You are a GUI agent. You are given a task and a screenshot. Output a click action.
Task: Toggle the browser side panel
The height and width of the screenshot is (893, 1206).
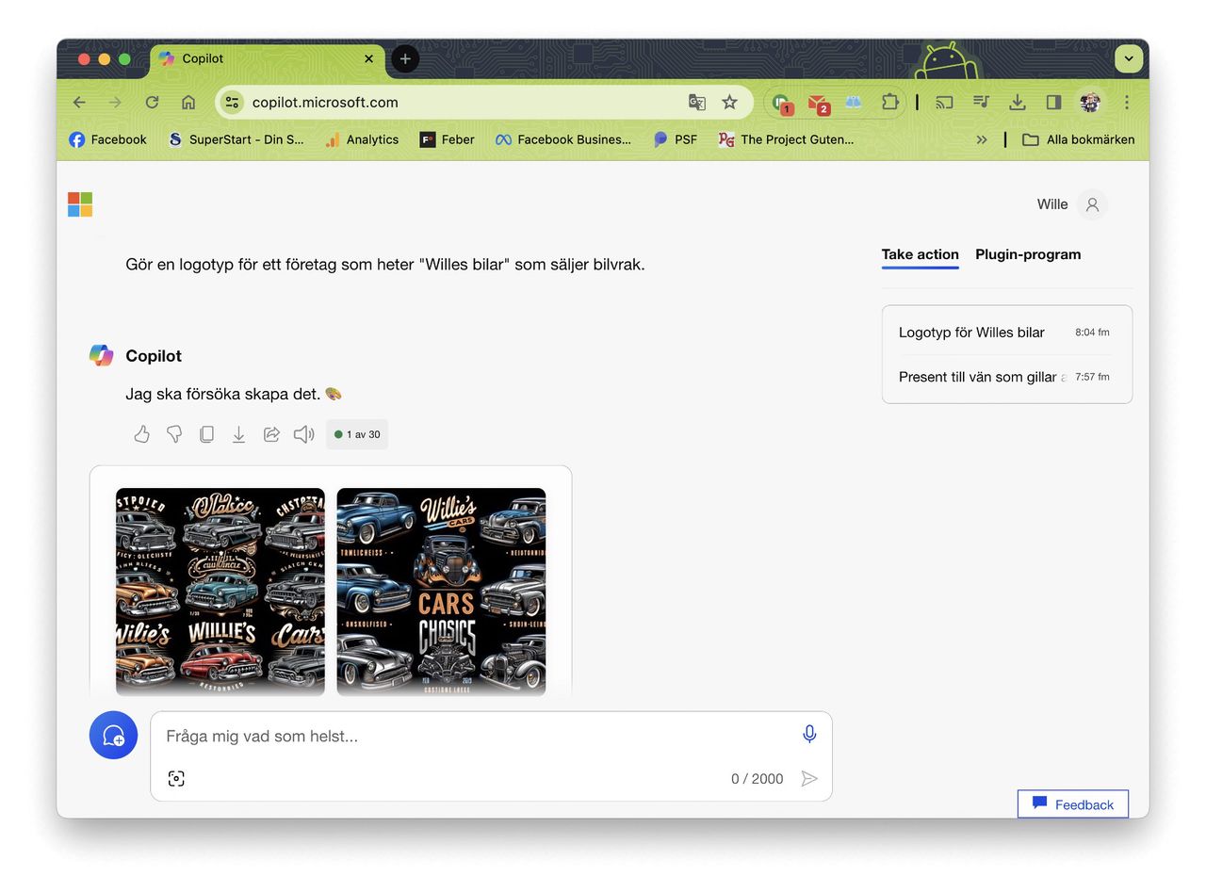pyautogui.click(x=1053, y=103)
